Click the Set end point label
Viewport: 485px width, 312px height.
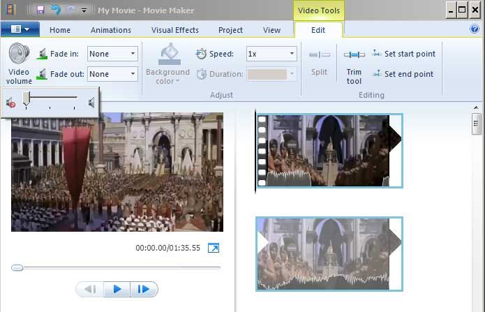(409, 74)
